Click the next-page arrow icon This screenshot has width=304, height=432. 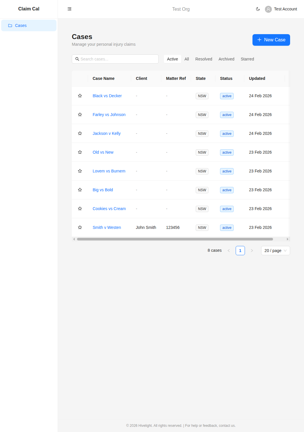pos(252,251)
